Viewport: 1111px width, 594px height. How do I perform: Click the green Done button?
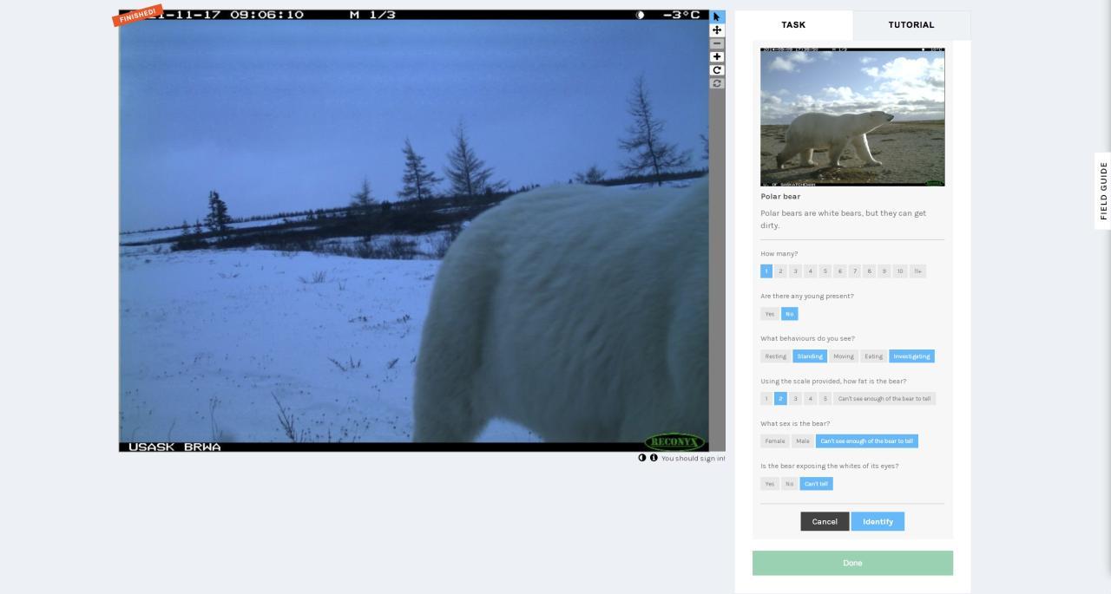[x=852, y=563]
